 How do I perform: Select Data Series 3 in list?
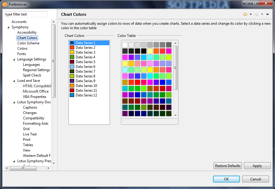pos(89,52)
